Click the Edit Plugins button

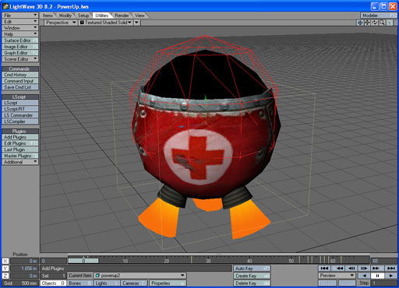(x=20, y=143)
